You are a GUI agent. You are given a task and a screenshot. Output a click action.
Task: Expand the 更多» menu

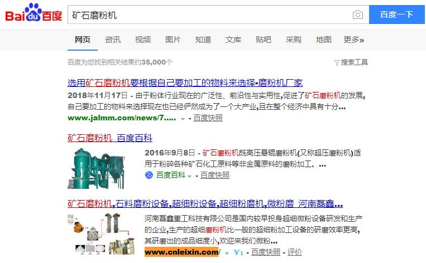[x=354, y=40]
